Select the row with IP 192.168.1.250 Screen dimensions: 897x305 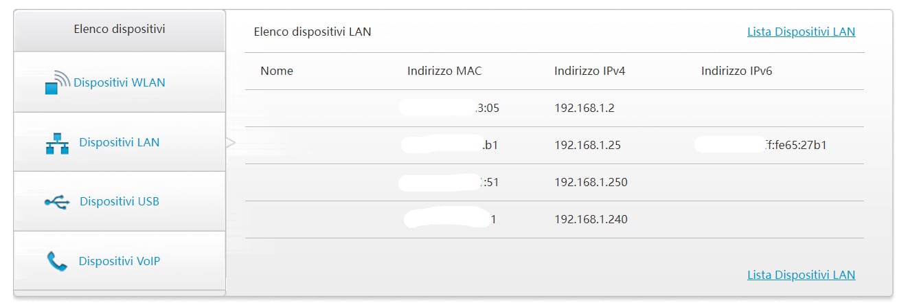click(x=554, y=182)
